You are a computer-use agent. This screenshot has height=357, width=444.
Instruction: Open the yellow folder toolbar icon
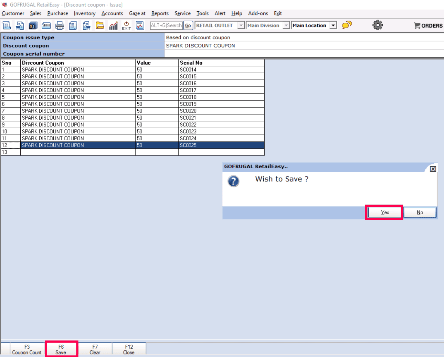coord(100,25)
